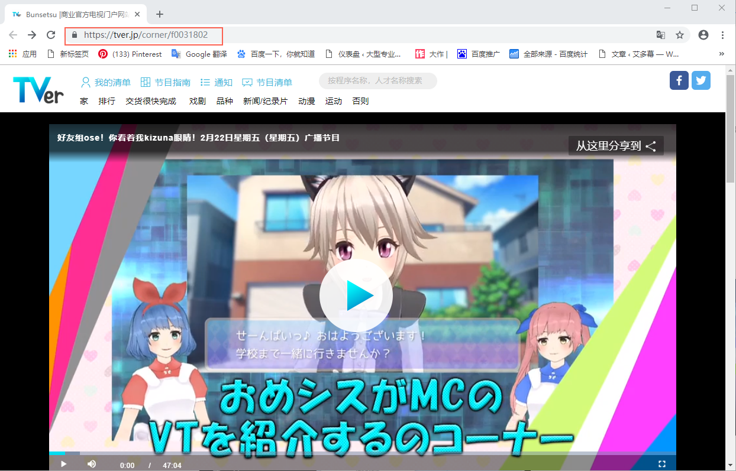Image resolution: width=736 pixels, height=471 pixels.
Task: Click the small play icon in the player bar
Action: (x=63, y=464)
